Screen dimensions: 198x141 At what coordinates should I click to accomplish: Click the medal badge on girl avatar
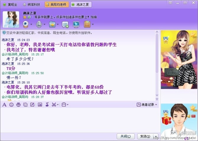tap(166, 40)
